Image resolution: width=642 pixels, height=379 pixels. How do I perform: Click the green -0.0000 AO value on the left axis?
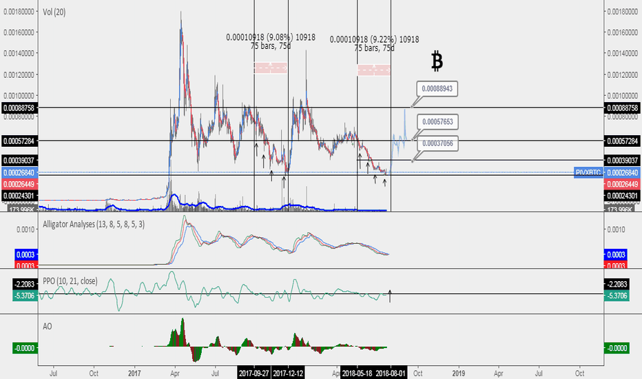tap(24, 348)
